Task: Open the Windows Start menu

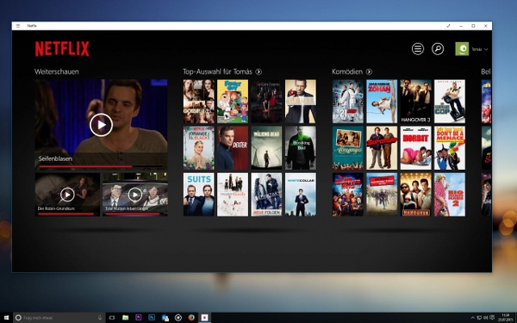Action: [6, 317]
